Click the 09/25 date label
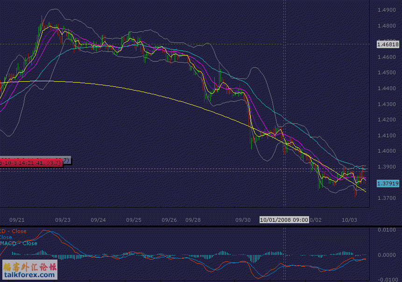 tap(134, 220)
